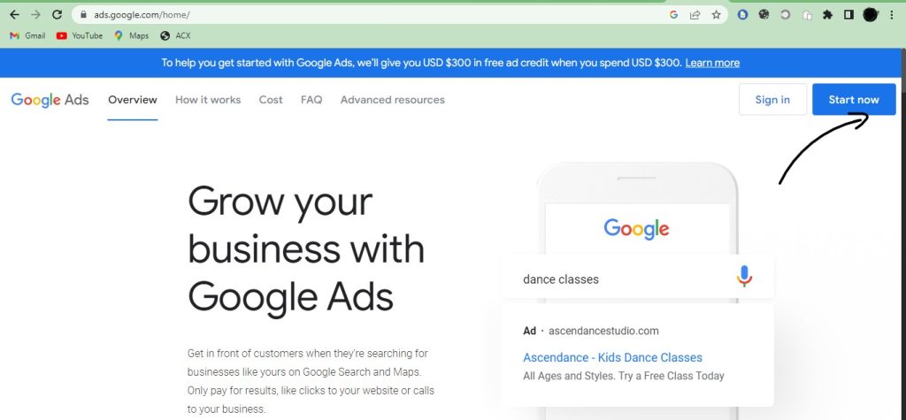
Task: Click the Google G icon in address bar
Action: [673, 15]
